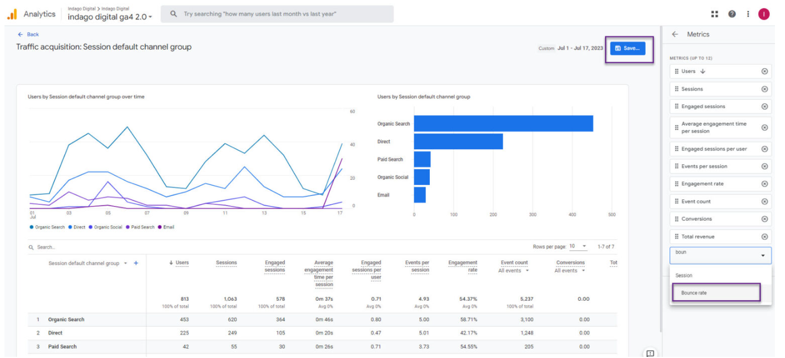Toggle Organic Social legend item

105,227
